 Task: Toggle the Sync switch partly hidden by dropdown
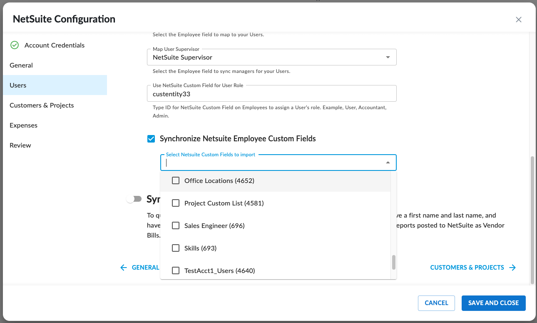[134, 199]
